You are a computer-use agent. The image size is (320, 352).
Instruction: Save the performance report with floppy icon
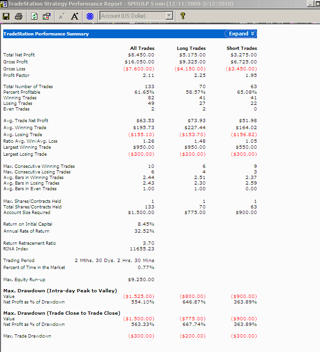click(6, 16)
